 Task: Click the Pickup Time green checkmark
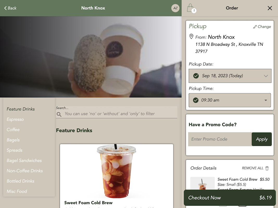click(196, 100)
